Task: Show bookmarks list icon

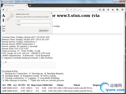Action: pyautogui.click(x=104, y=10)
